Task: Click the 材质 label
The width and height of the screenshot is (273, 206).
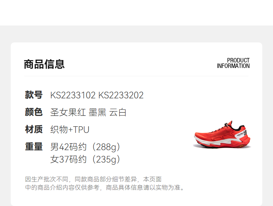Action: pos(34,129)
